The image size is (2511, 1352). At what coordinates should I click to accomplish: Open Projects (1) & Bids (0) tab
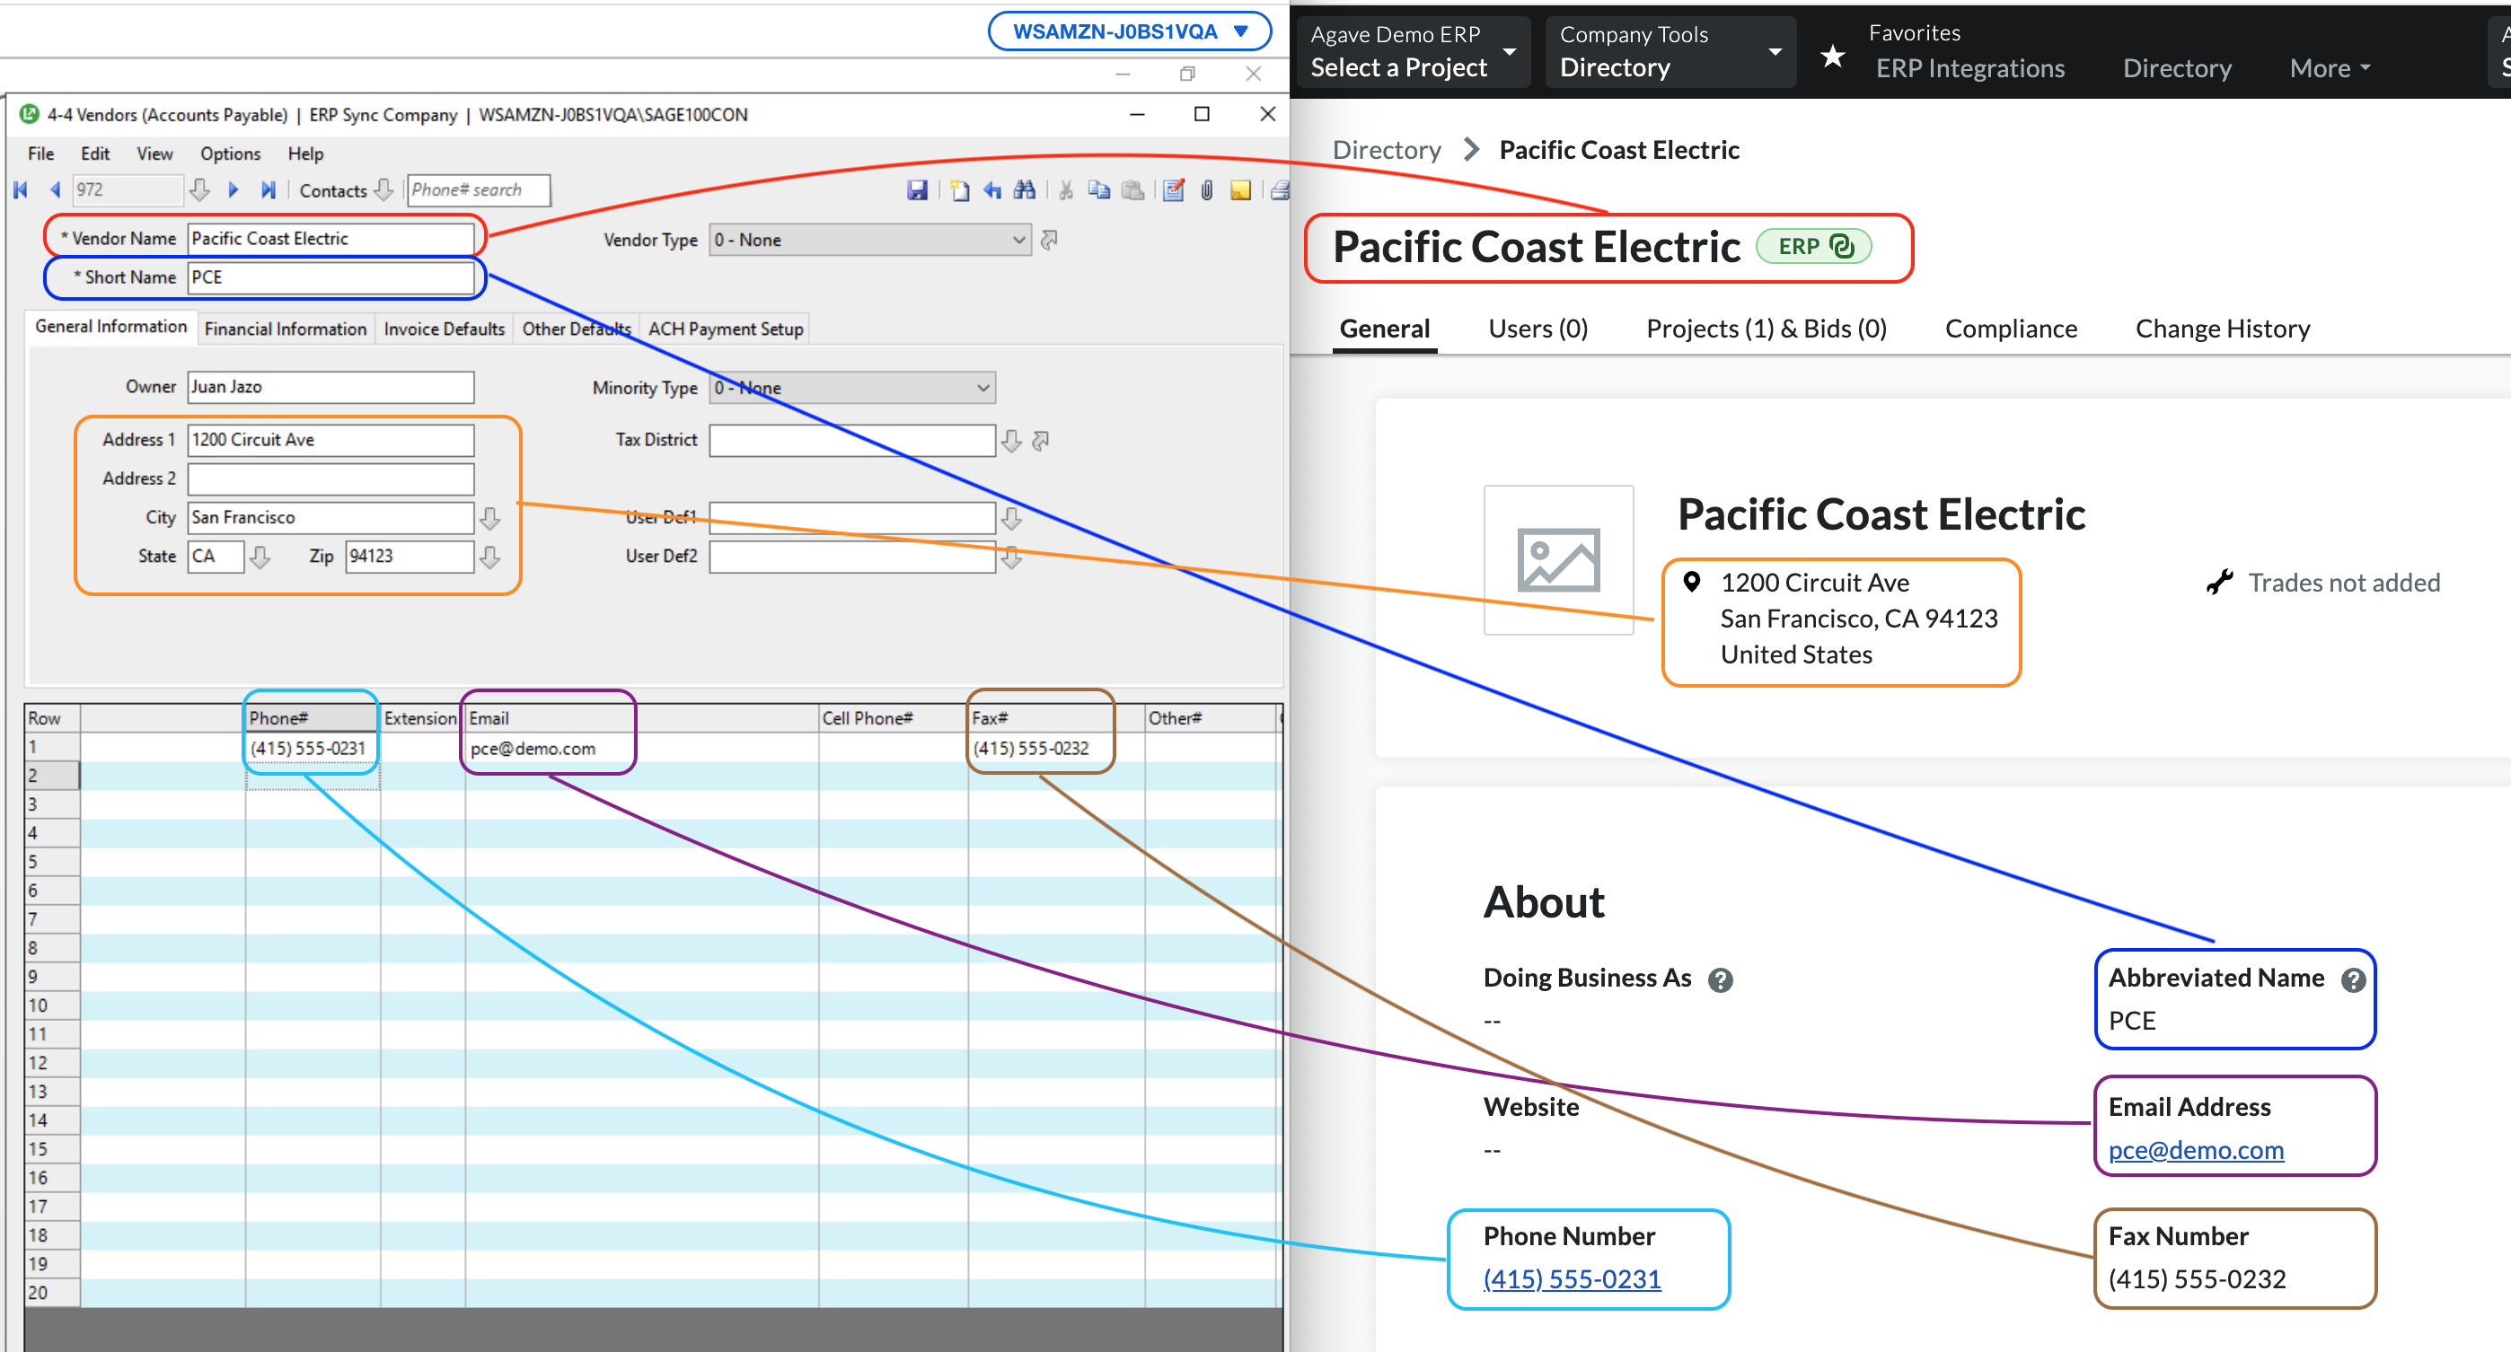click(1767, 329)
